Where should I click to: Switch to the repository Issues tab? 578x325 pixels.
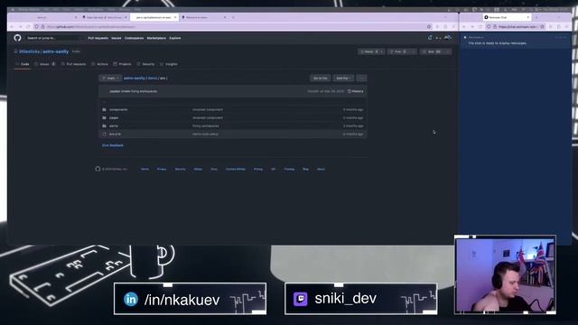(44, 64)
